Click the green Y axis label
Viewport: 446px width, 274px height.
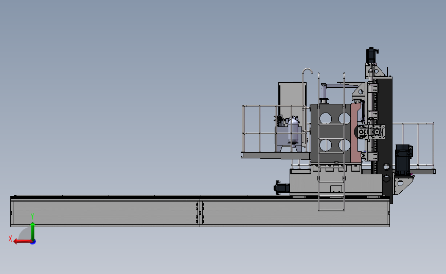tap(32, 217)
